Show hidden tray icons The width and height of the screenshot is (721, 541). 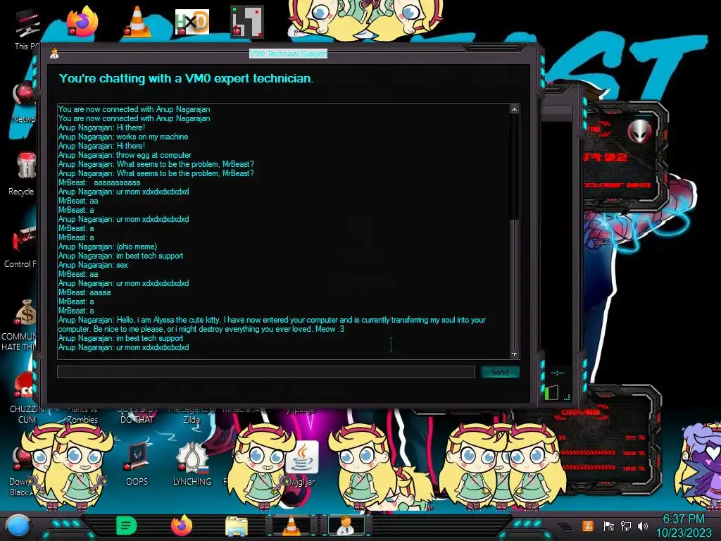pos(566,527)
